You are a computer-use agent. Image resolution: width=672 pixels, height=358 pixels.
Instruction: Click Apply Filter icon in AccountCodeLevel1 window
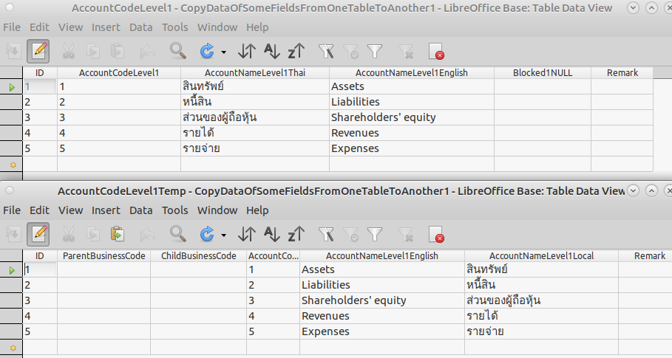tap(350, 52)
